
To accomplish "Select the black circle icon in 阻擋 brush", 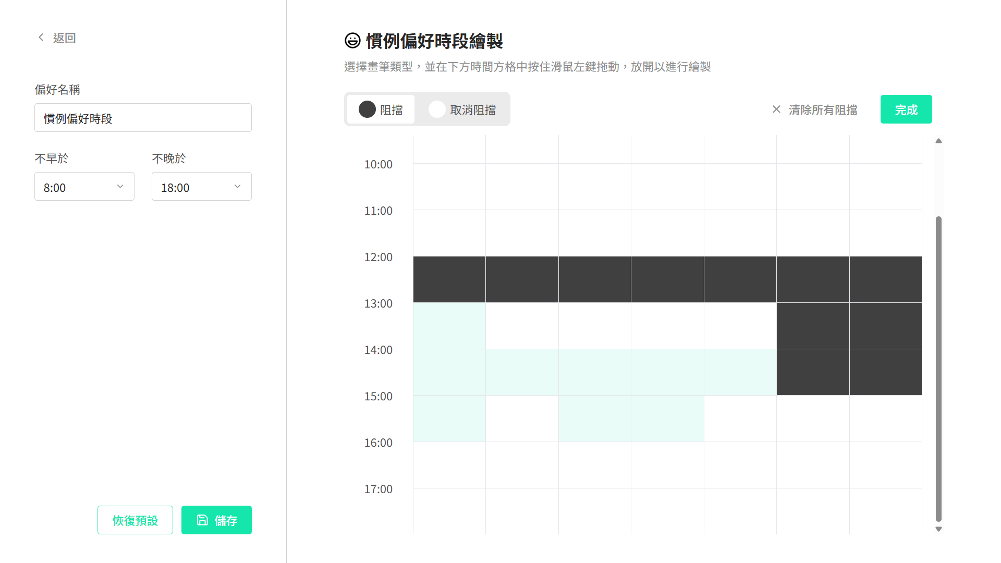I will [367, 109].
